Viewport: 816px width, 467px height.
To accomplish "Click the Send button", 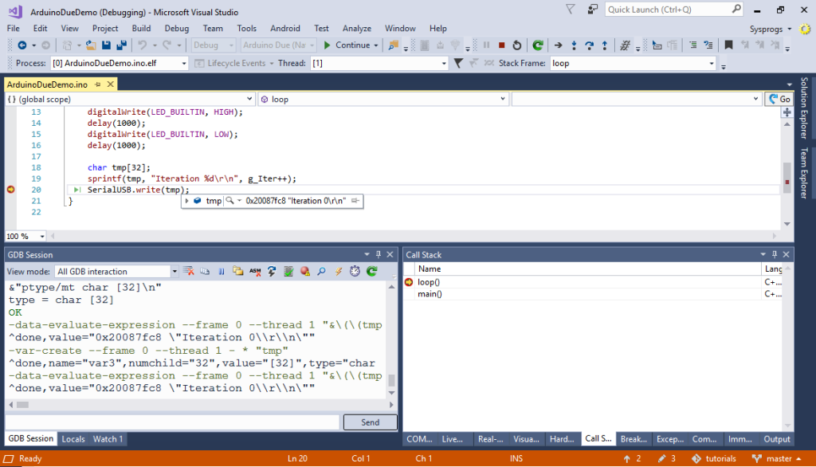I will tap(370, 422).
